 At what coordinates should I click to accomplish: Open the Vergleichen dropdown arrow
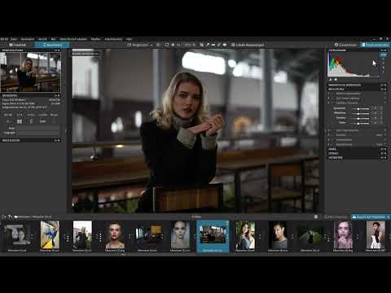click(x=152, y=45)
